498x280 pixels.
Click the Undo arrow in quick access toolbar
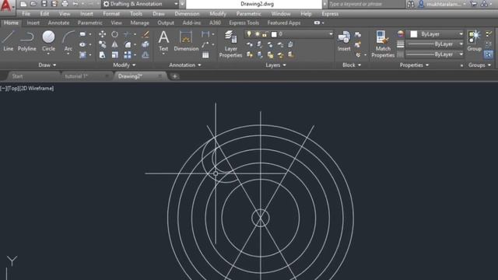[75, 4]
